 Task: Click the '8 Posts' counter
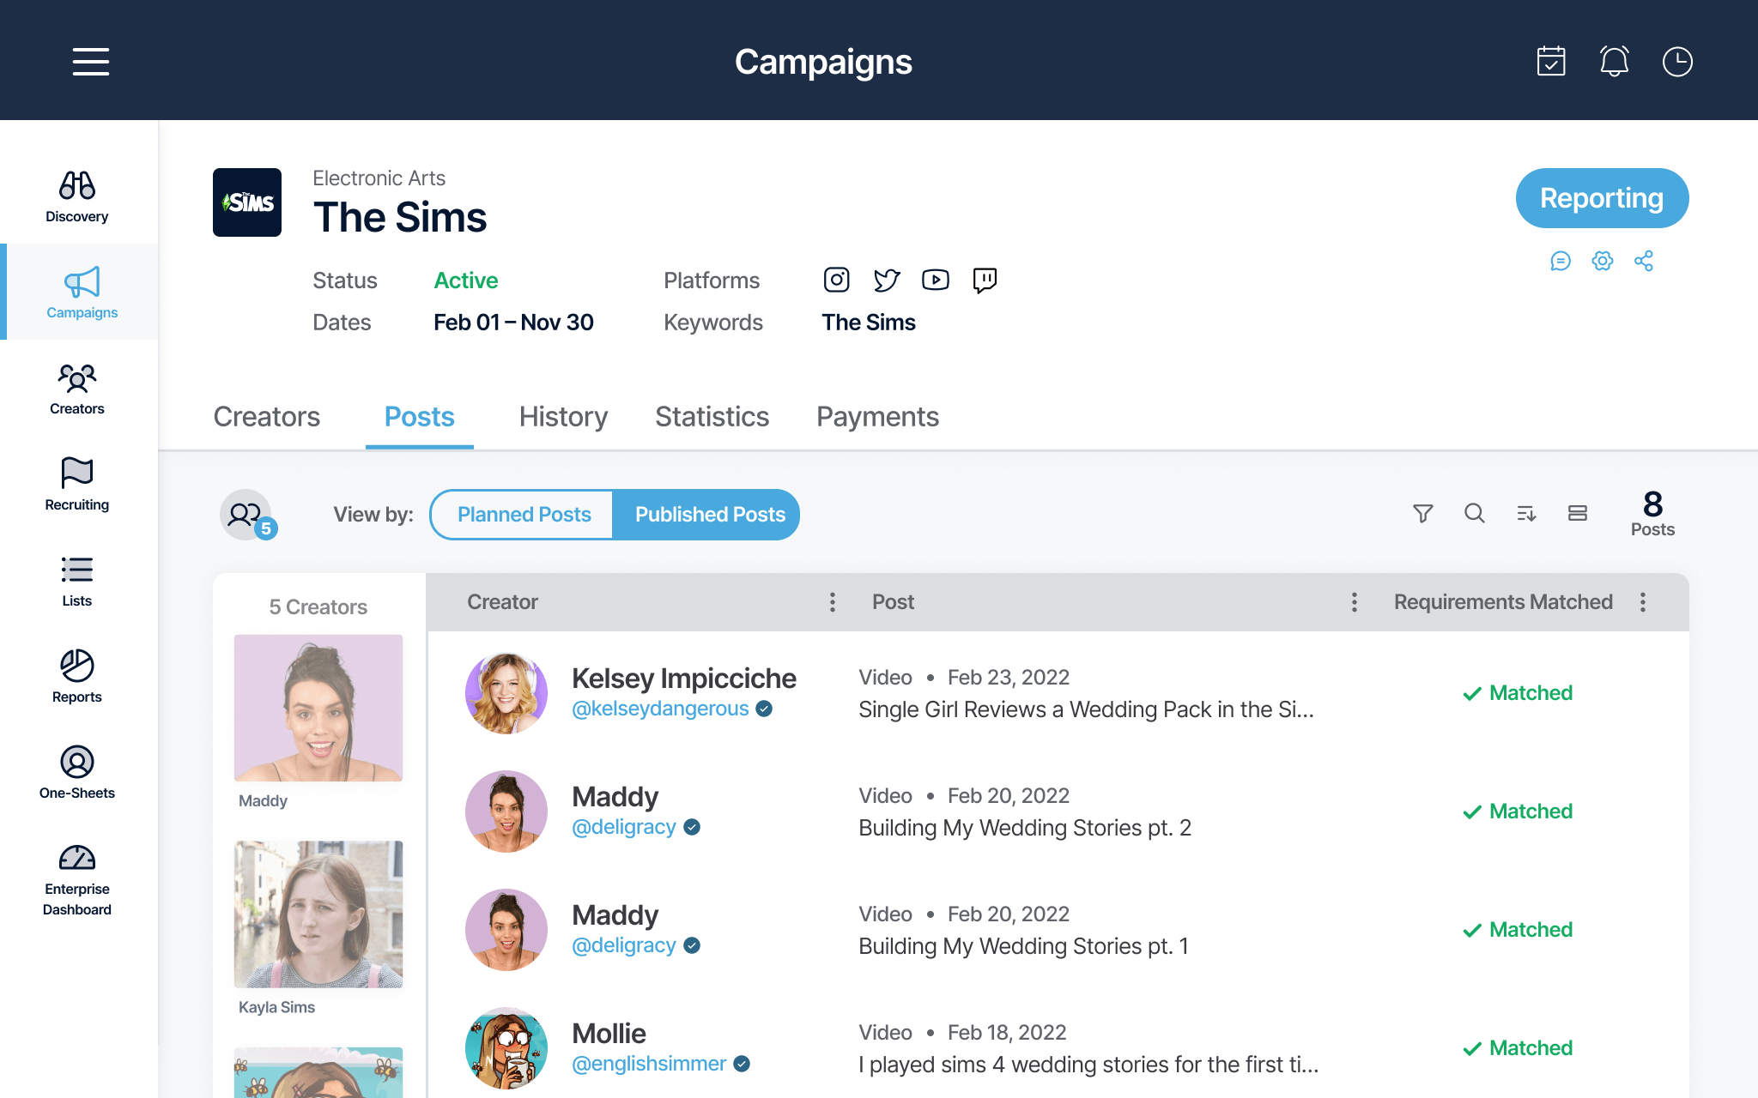(x=1652, y=514)
